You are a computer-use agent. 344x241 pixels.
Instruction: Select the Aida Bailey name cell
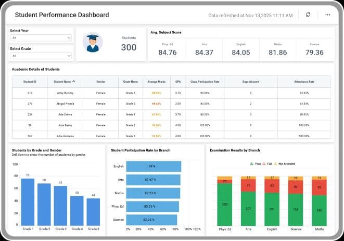click(65, 125)
